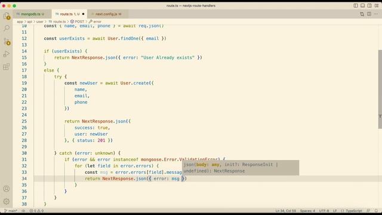382x215 pixels.
Task: Change file encoding via UTF-8
Action: [324, 211]
